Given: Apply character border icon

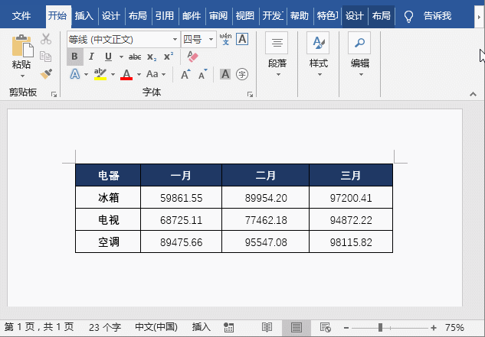Looking at the screenshot, I should (242, 39).
